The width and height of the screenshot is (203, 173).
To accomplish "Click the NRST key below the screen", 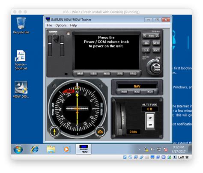I will tap(80, 74).
